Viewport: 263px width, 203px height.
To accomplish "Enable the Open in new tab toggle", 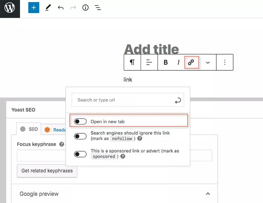I will (80, 121).
